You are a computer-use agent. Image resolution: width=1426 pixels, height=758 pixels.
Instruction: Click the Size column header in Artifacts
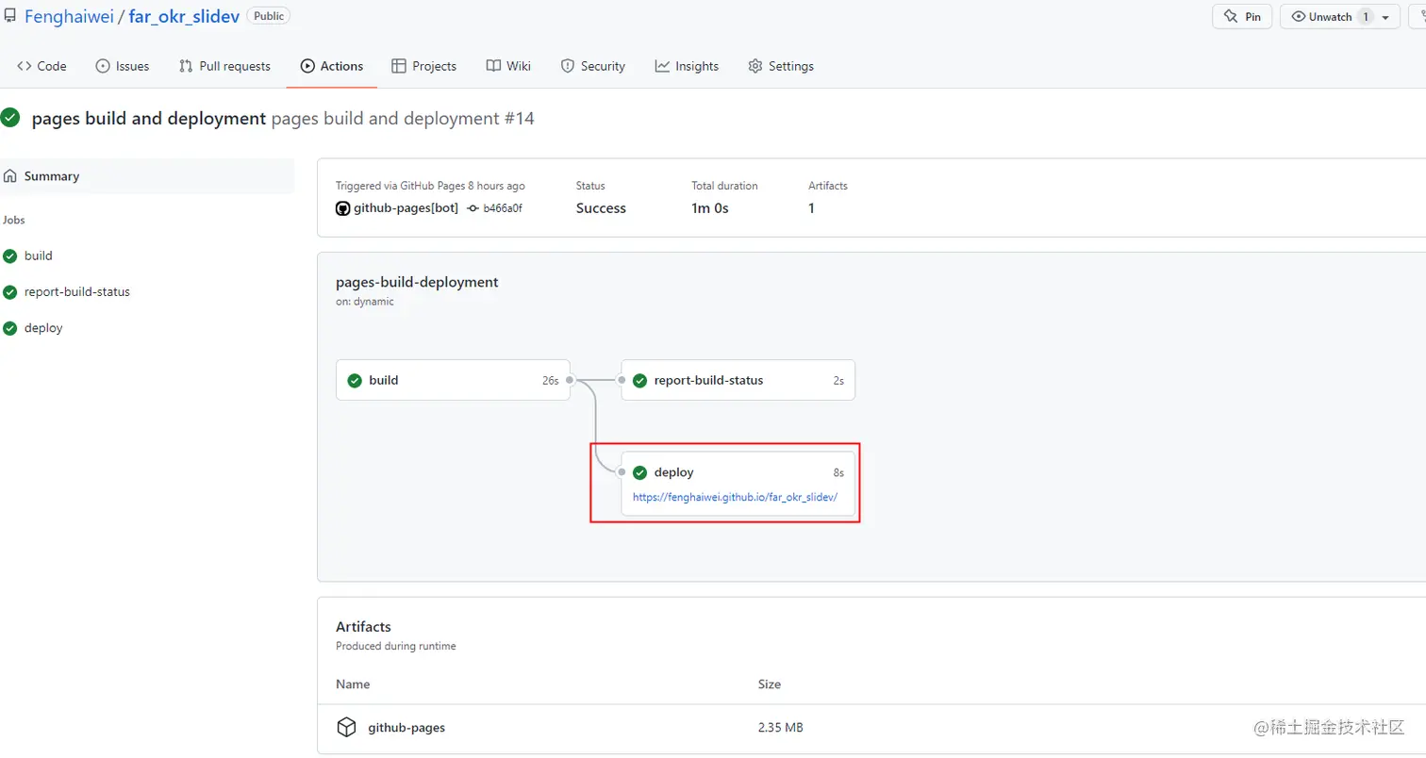770,684
